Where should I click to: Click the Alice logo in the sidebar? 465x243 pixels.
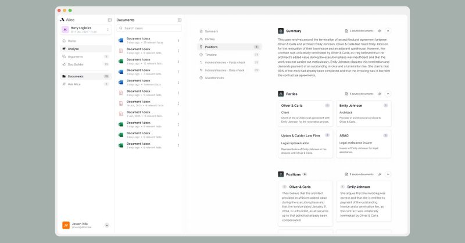click(x=62, y=20)
